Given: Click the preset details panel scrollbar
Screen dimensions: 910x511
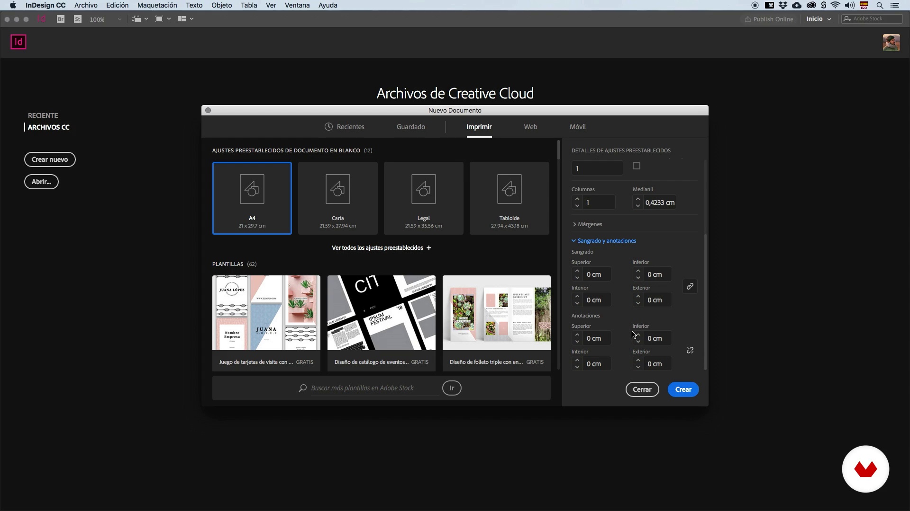Looking at the screenshot, I should point(705,302).
